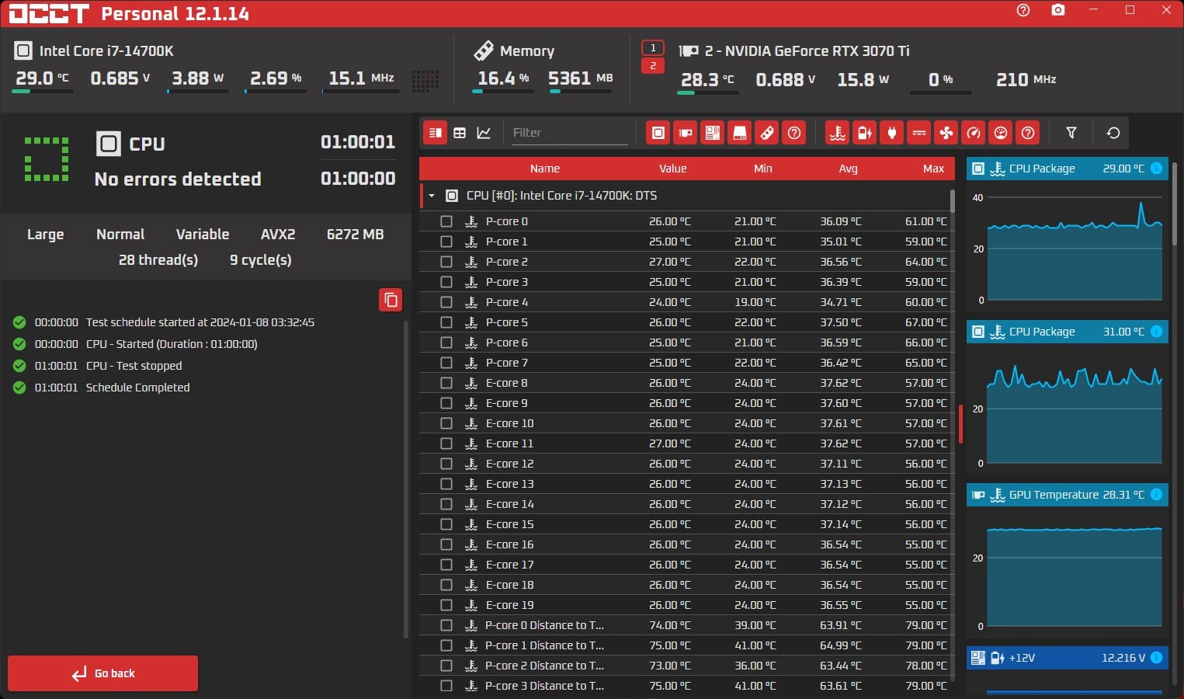Sort the table by the Max column

coord(933,169)
